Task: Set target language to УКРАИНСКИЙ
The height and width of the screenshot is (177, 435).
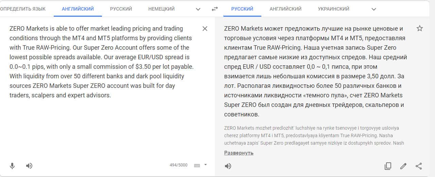Action: (x=333, y=9)
